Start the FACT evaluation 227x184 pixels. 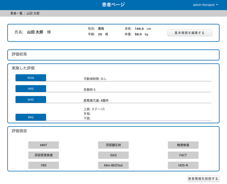pyautogui.click(x=183, y=155)
